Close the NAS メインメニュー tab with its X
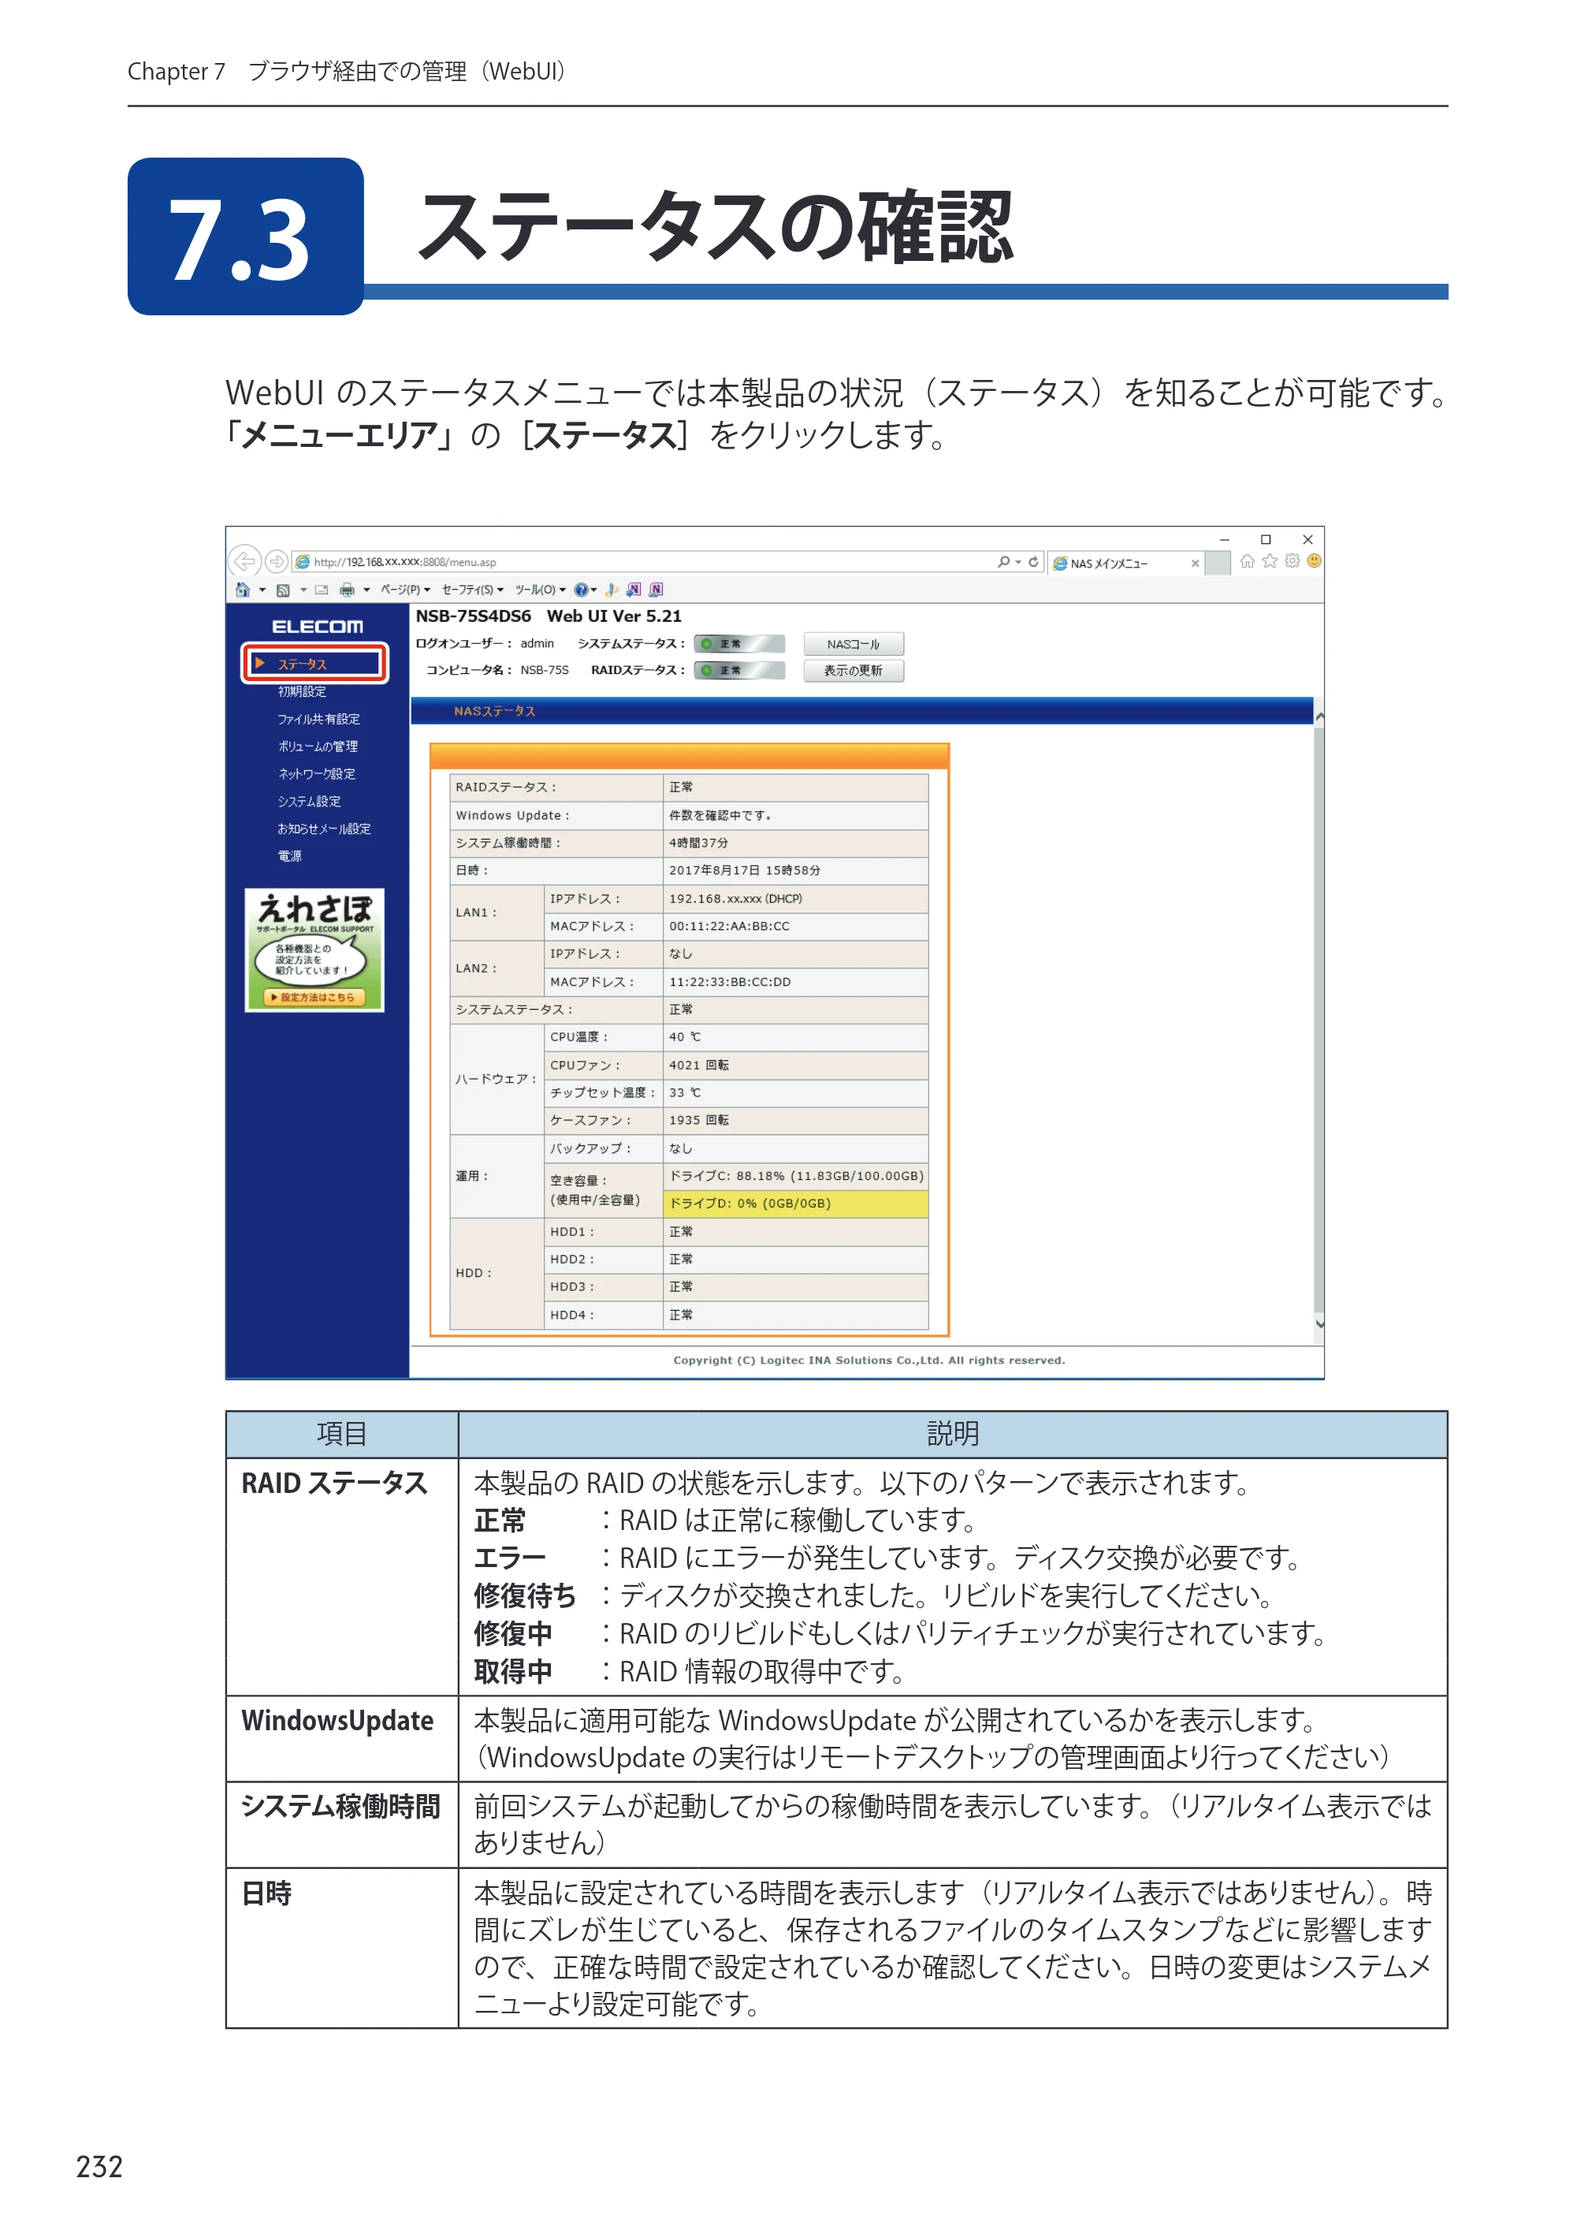 1196,564
